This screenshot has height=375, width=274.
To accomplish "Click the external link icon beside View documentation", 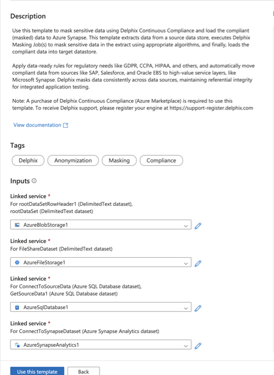I will [65, 125].
